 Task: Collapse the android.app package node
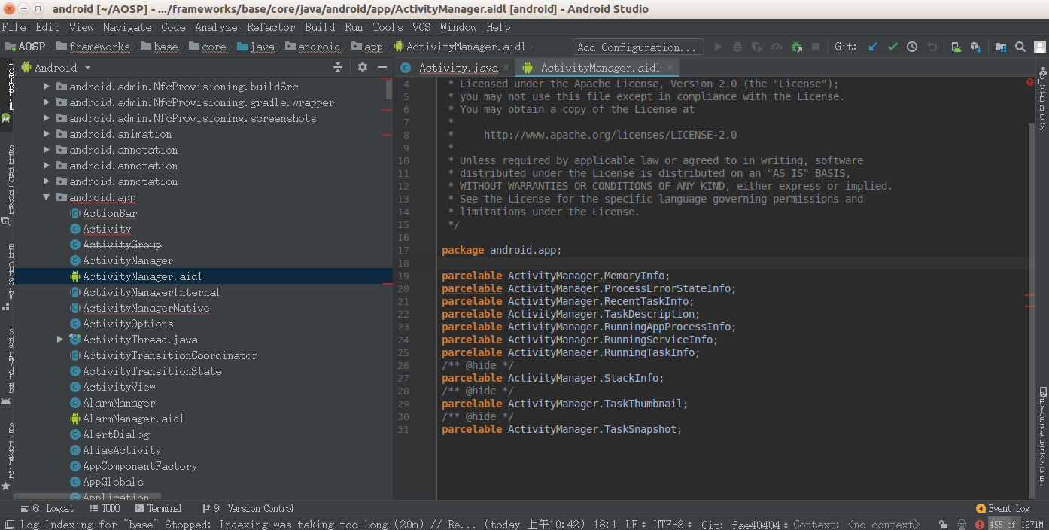click(47, 197)
